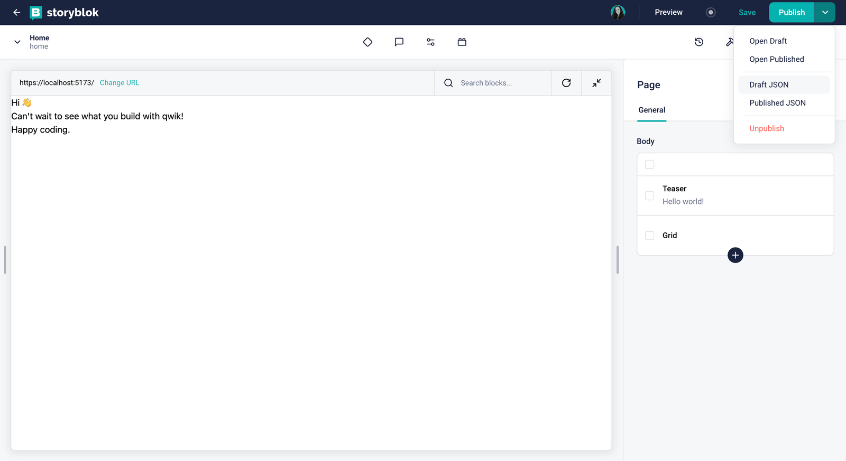Save the story
The image size is (846, 461).
click(747, 12)
